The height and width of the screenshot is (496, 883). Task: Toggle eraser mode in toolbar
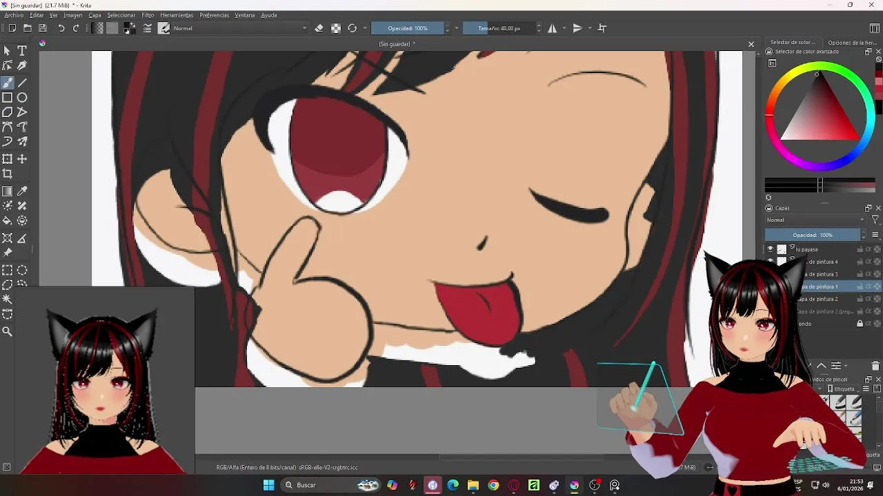319,28
